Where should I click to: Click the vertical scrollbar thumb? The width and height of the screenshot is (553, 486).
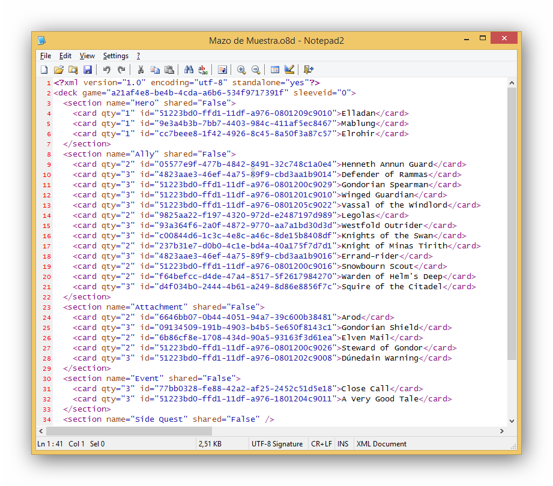[x=512, y=224]
